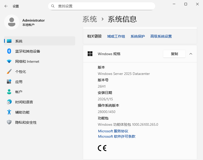The image size is (203, 160).
Task: Click the install date 2026/1/15
Action: point(105,99)
